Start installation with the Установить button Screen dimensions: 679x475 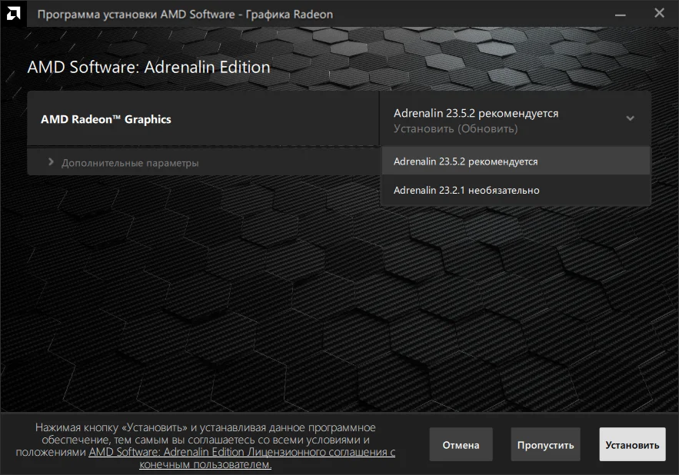(632, 445)
